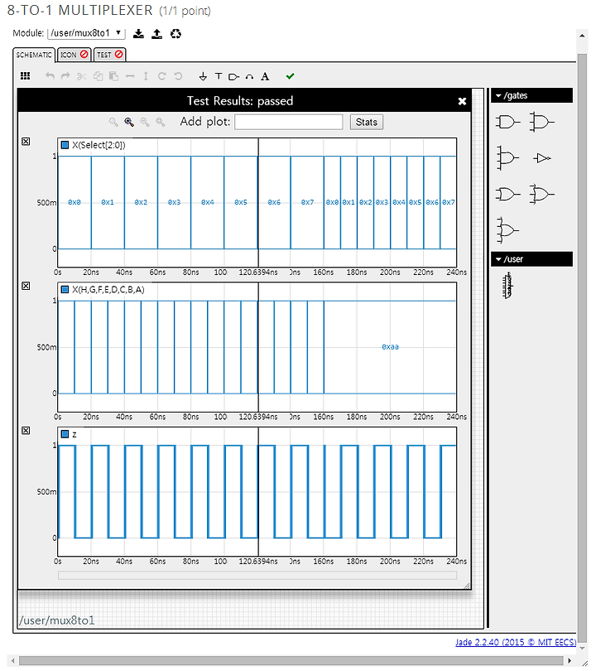Select the 2-input OR gate

(508, 195)
